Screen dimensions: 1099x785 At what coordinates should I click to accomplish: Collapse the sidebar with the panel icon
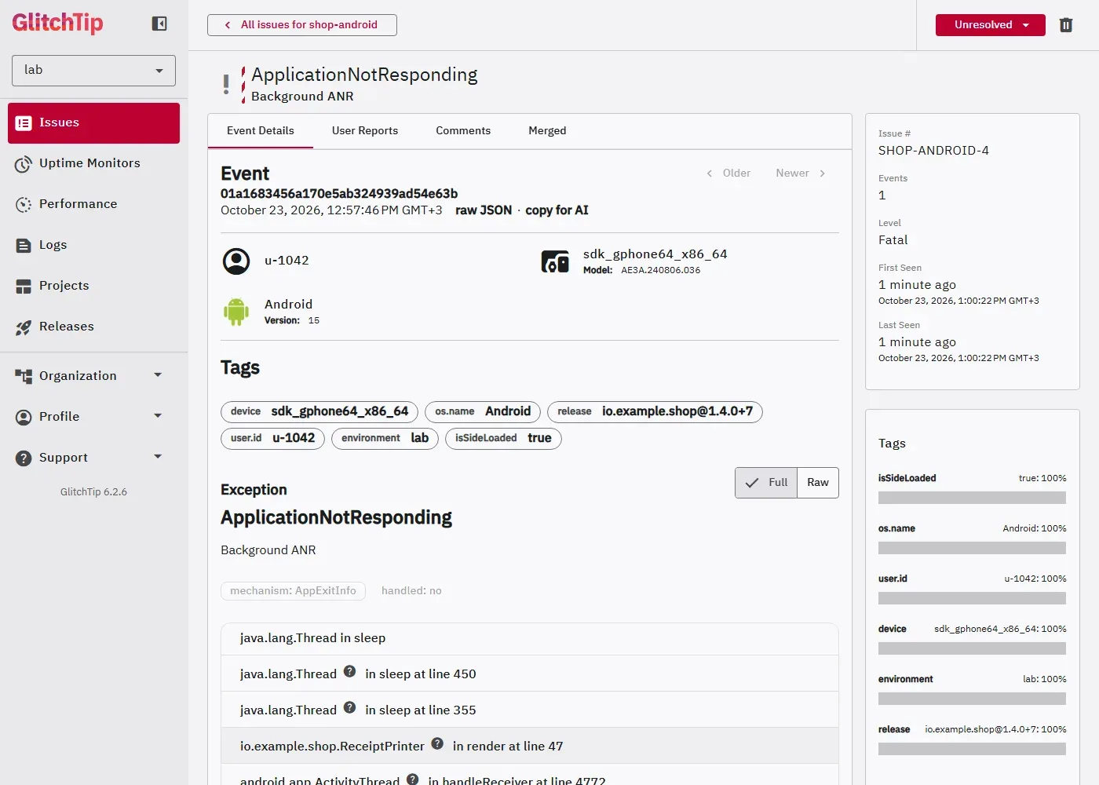[159, 24]
